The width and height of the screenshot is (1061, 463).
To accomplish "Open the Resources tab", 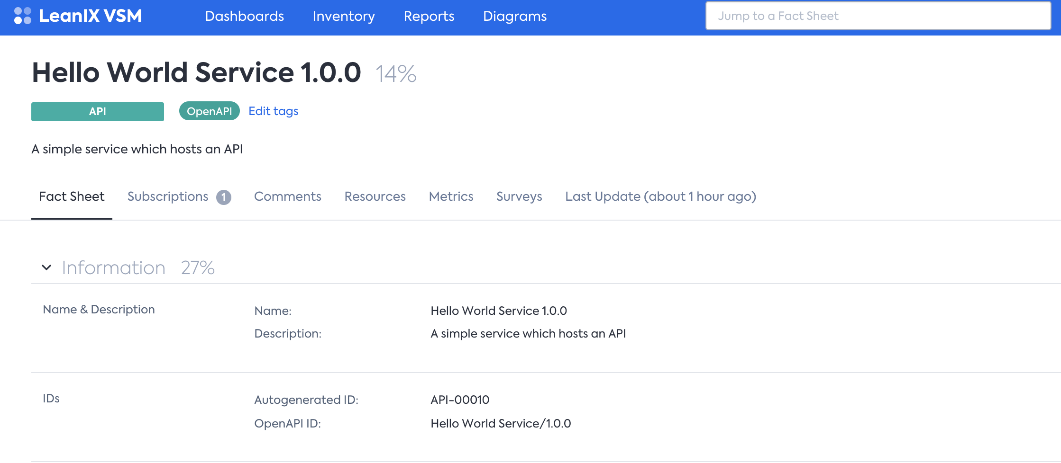I will tap(375, 196).
